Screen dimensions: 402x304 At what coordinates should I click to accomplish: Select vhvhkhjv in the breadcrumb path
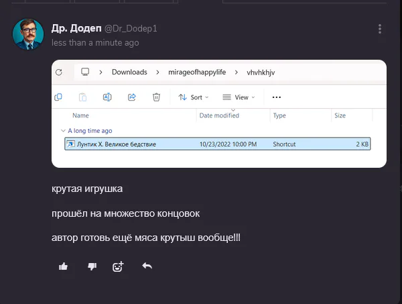point(261,72)
